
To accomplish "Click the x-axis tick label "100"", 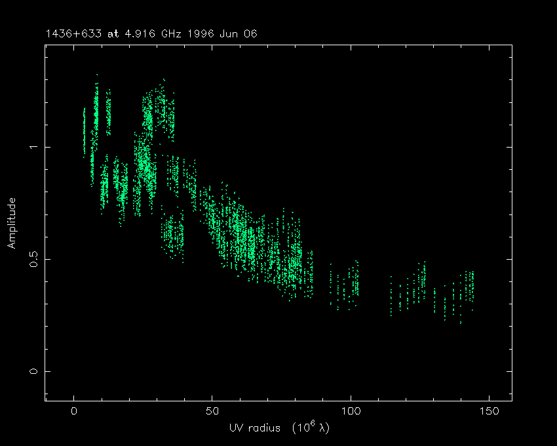I will click(x=351, y=412).
